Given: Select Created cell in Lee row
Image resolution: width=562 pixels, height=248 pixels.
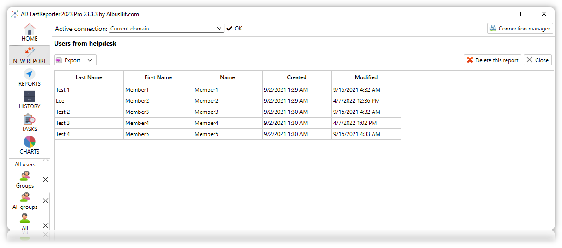Looking at the screenshot, I should 297,101.
